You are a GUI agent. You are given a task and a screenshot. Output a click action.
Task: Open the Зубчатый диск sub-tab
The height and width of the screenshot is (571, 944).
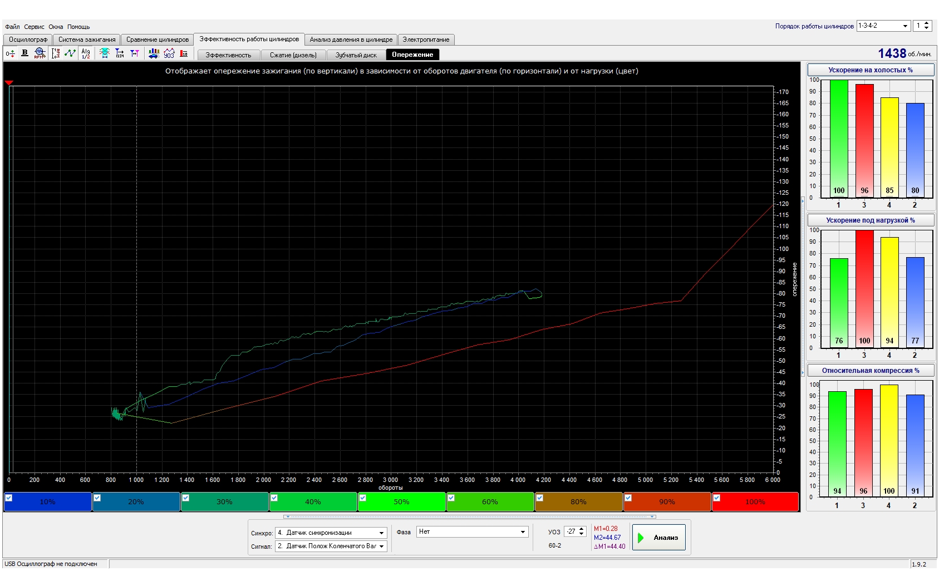pos(356,55)
